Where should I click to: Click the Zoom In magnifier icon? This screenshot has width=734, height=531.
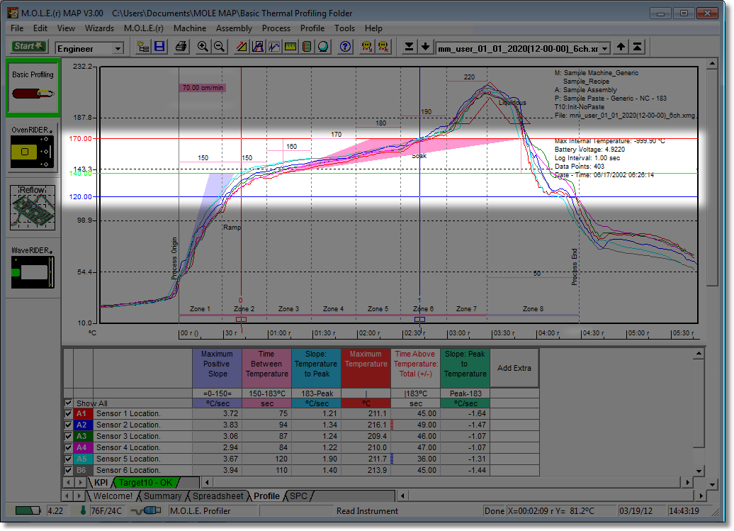[x=203, y=47]
